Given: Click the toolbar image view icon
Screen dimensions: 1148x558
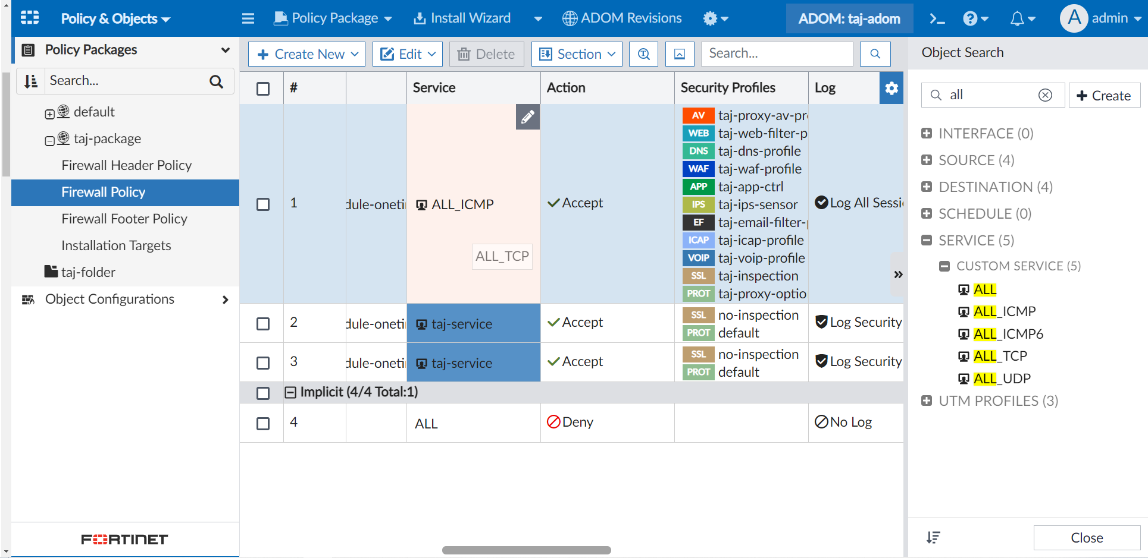Looking at the screenshot, I should click(x=680, y=54).
